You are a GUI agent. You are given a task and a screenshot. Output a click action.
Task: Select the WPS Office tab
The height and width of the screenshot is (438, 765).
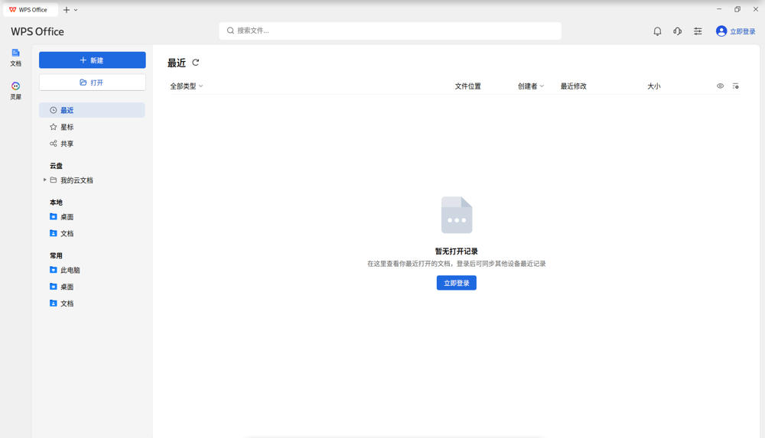click(x=31, y=10)
